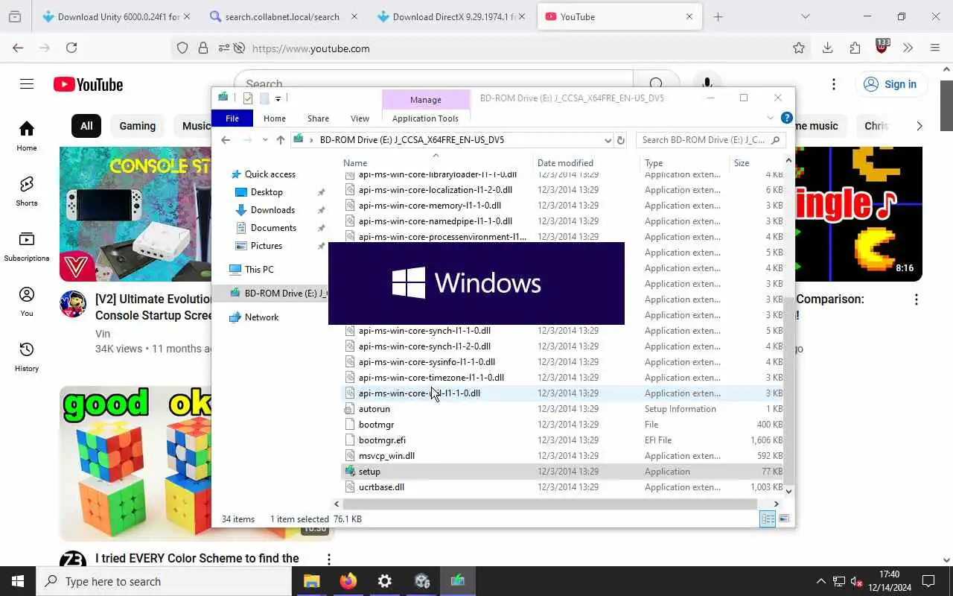Open Settings gear in the taskbar

385,581
